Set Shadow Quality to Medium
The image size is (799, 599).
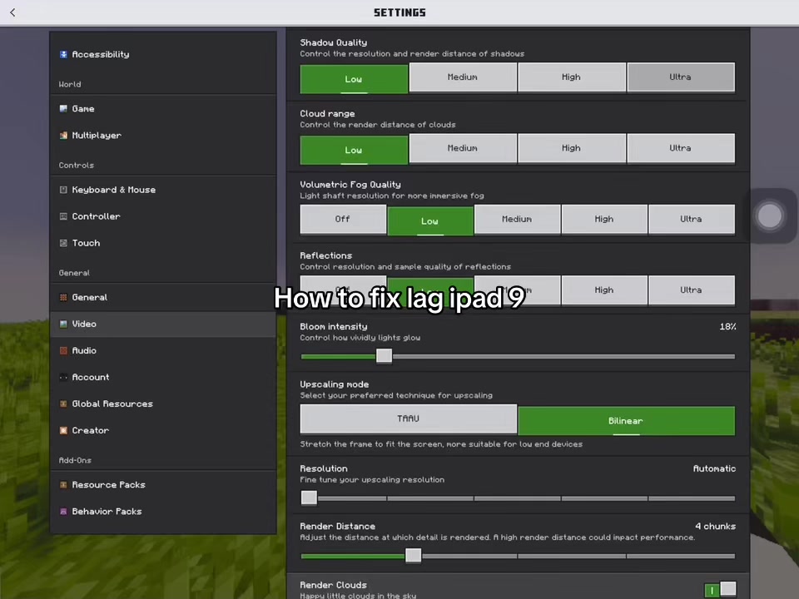click(463, 77)
